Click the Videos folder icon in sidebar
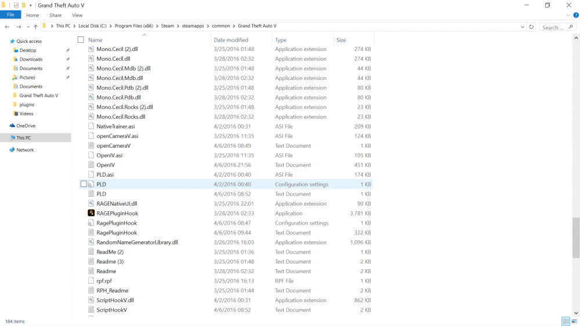 (x=16, y=113)
